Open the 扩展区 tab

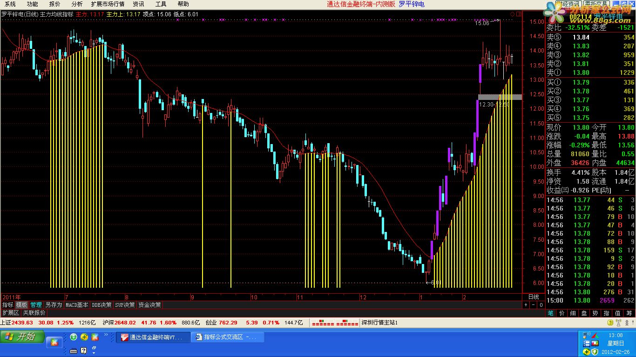11,313
